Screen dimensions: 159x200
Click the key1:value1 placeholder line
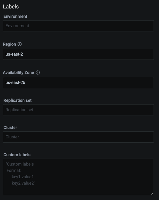pos(23,177)
